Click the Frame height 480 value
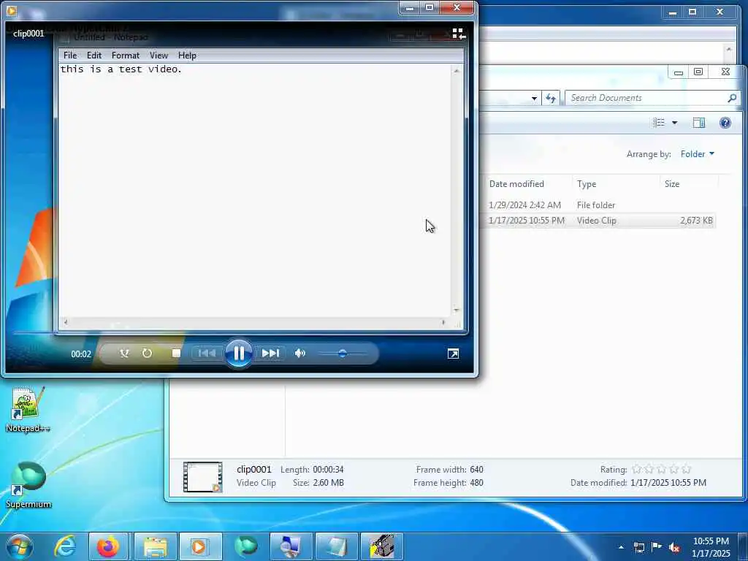The image size is (748, 561). [476, 483]
